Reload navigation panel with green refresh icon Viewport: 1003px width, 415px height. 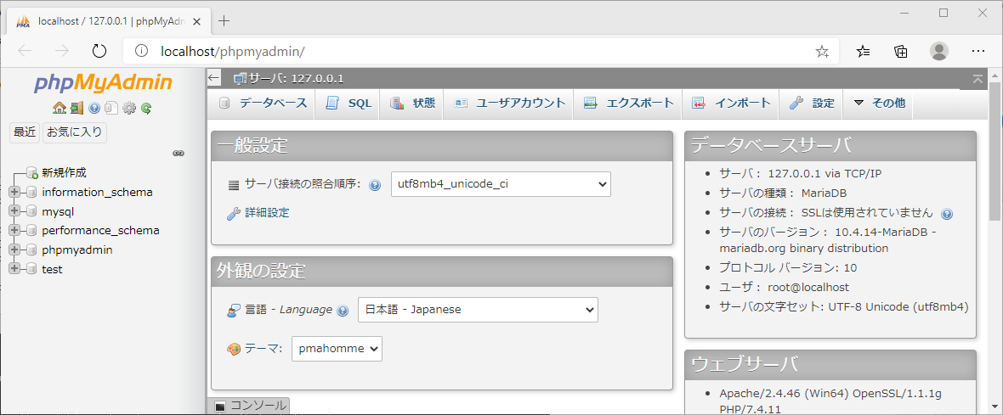tap(146, 108)
